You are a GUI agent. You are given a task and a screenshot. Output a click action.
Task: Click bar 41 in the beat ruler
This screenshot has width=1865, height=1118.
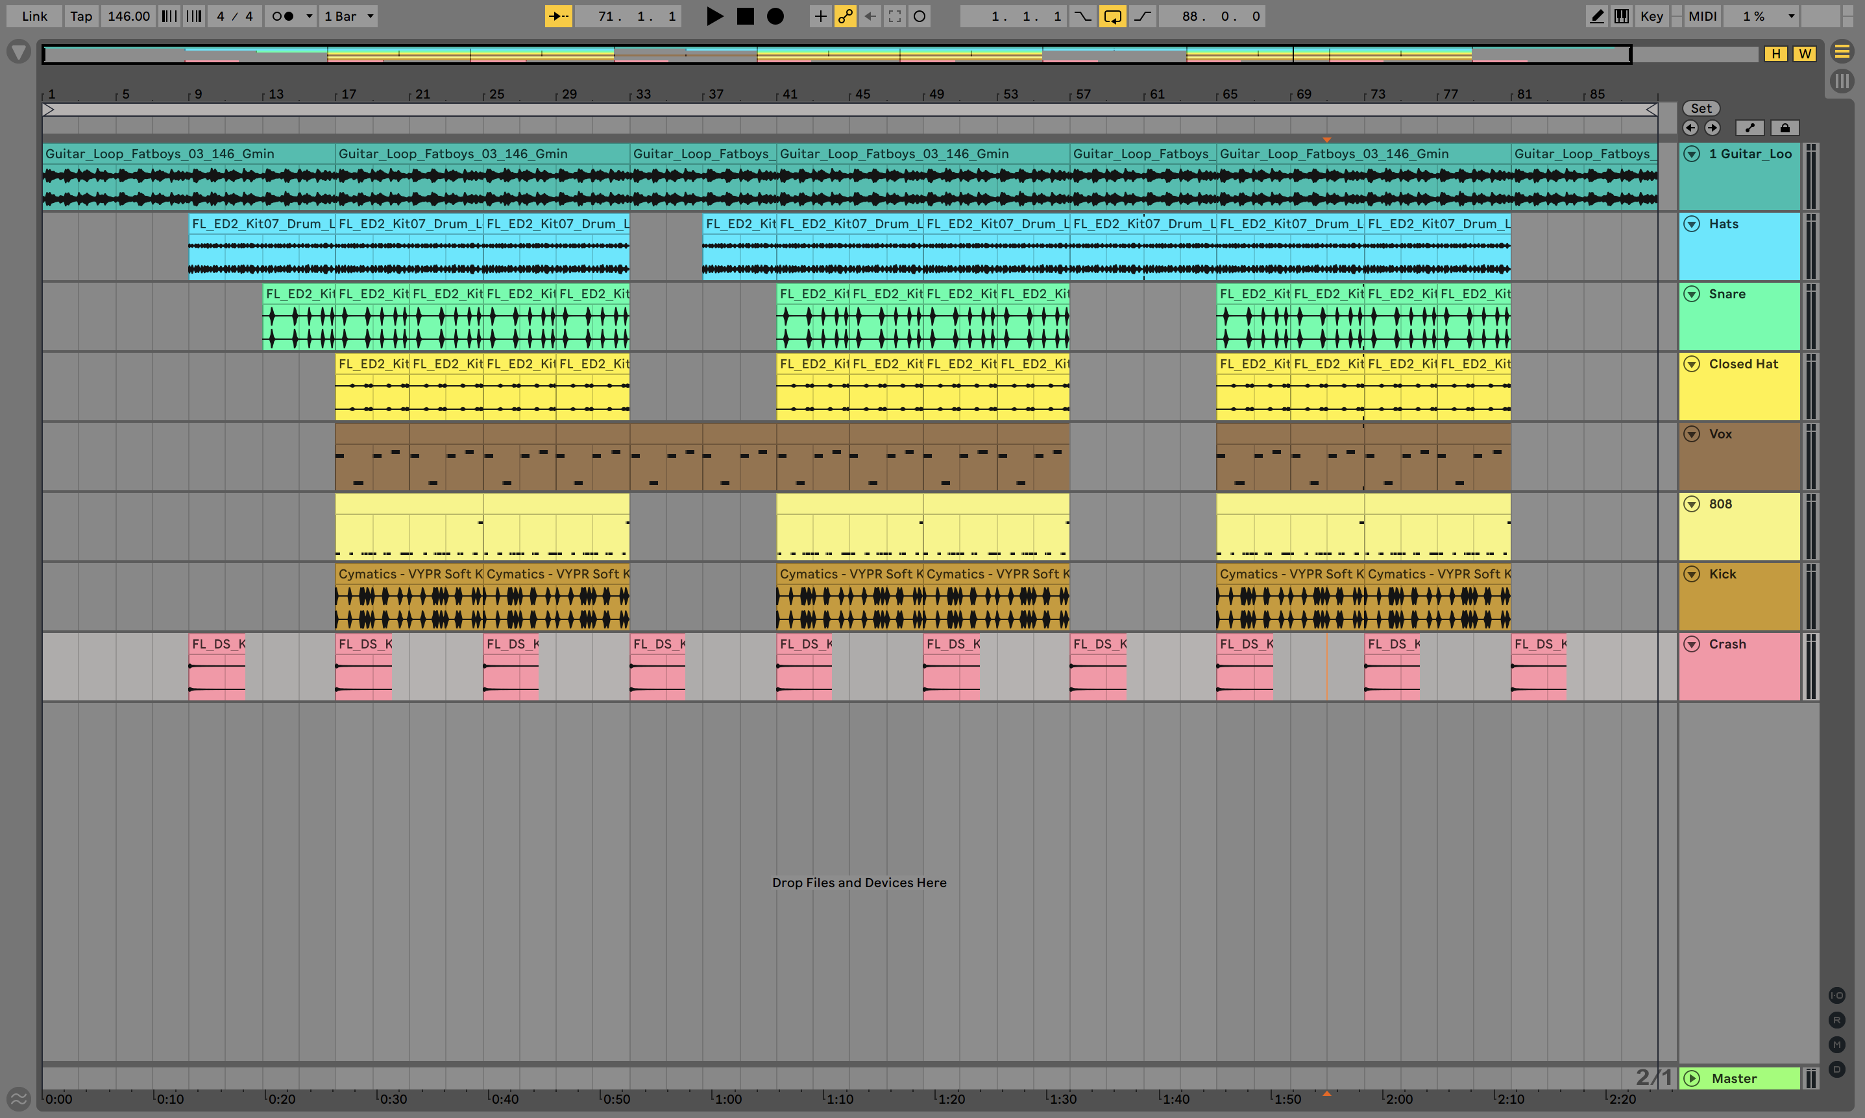point(789,94)
